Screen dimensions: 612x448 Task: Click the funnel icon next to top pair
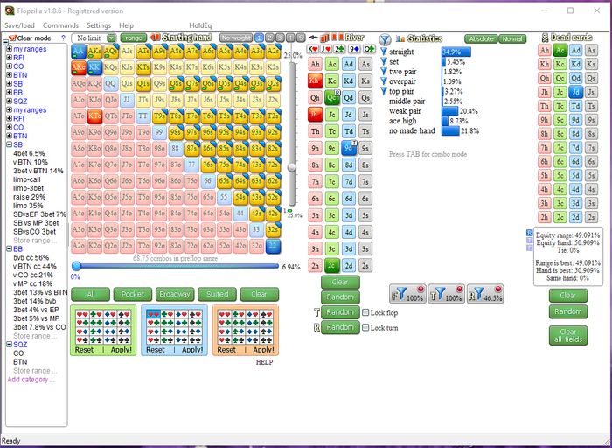point(384,91)
